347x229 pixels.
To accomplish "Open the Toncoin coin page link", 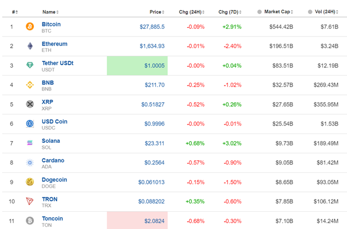I will click(x=52, y=218).
